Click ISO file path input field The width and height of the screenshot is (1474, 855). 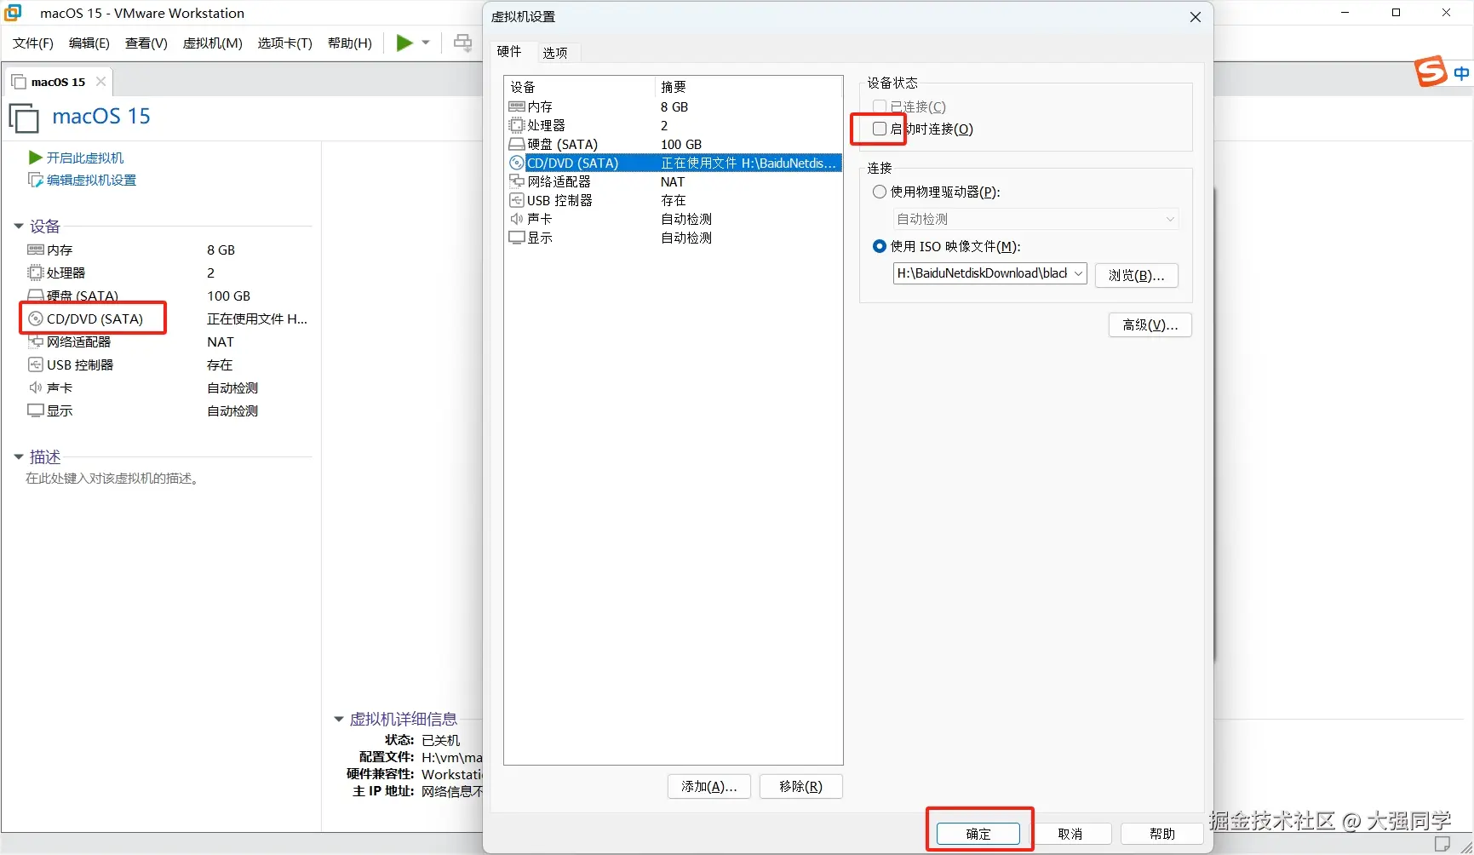tap(982, 273)
